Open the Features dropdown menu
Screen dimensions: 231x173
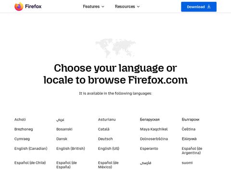tap(93, 7)
